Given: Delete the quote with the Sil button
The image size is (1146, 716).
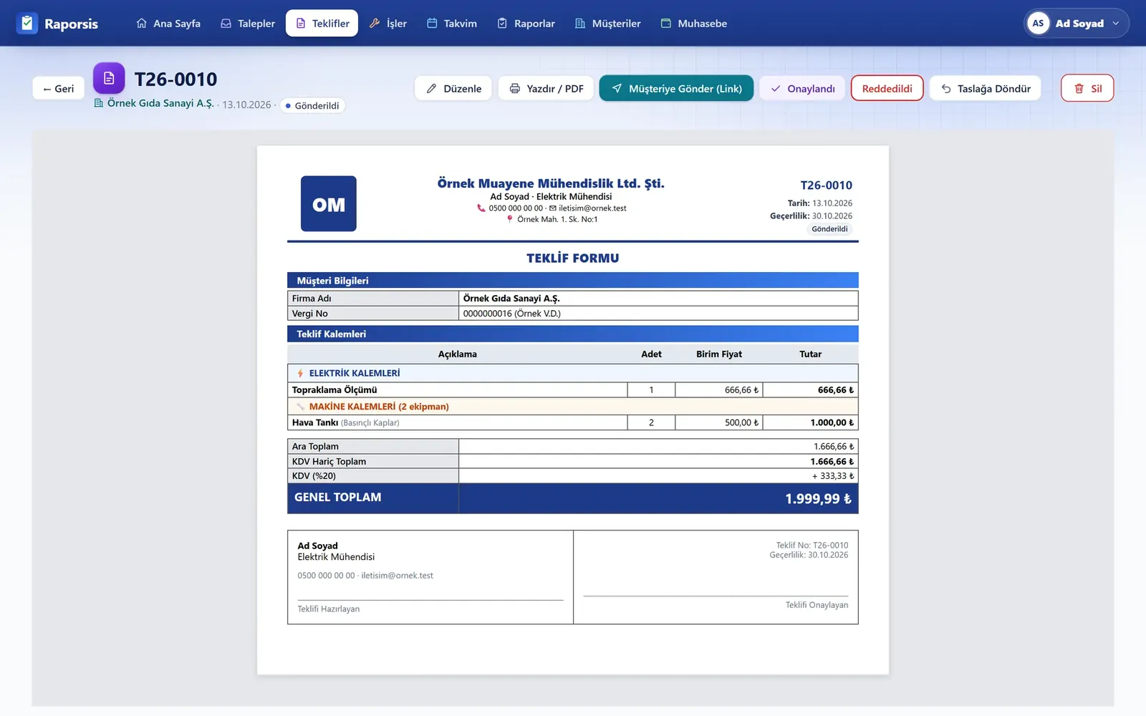Looking at the screenshot, I should coord(1087,88).
